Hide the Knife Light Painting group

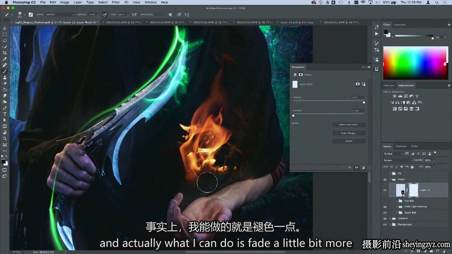385,207
